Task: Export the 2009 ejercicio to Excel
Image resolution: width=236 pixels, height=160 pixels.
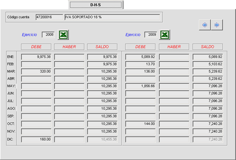Action: coord(165,35)
